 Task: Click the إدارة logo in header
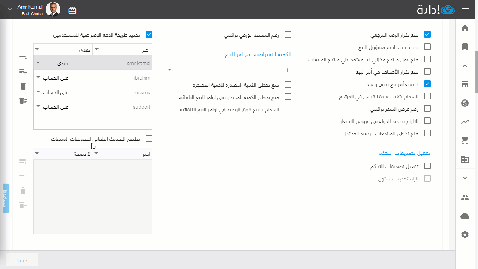(435, 10)
